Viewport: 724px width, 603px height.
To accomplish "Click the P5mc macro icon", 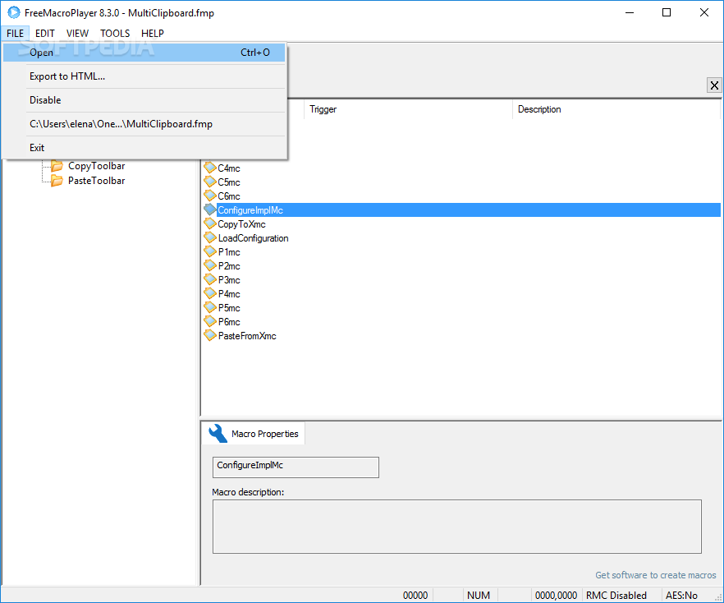I will click(210, 307).
